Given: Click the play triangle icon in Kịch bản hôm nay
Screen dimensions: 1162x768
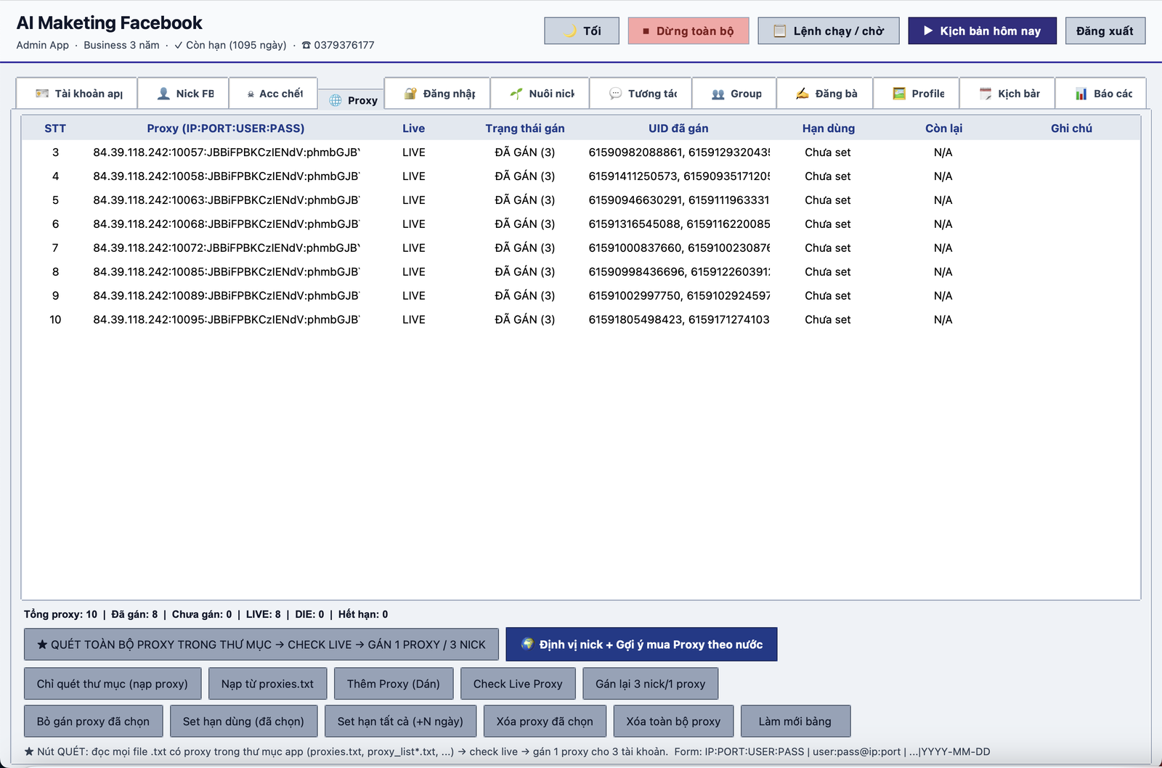Looking at the screenshot, I should coord(927,30).
